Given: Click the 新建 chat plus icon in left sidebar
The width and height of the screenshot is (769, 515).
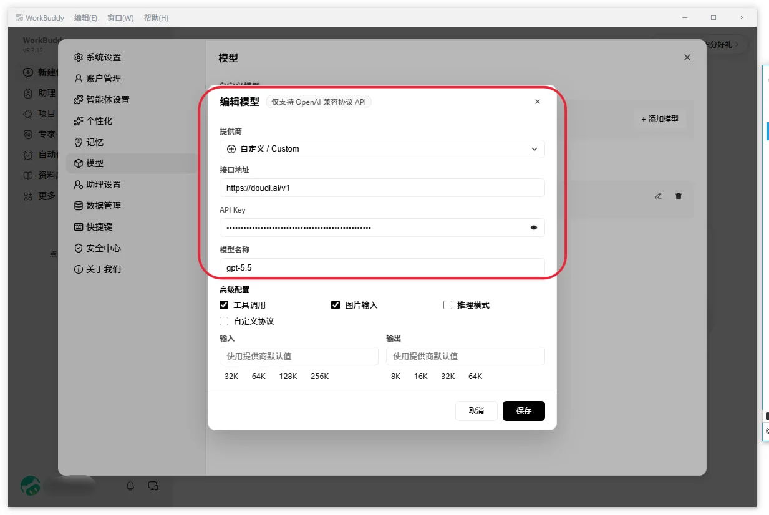Looking at the screenshot, I should [x=28, y=72].
